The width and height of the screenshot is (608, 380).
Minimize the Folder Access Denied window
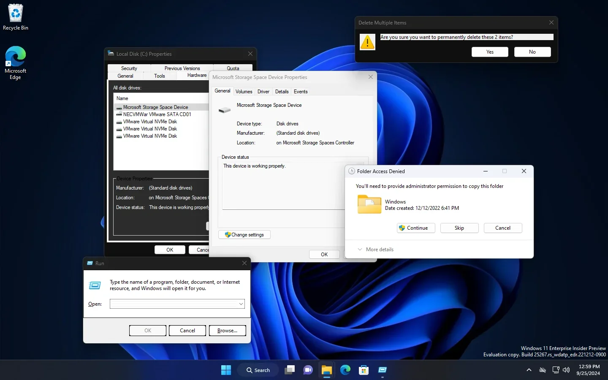coord(486,171)
